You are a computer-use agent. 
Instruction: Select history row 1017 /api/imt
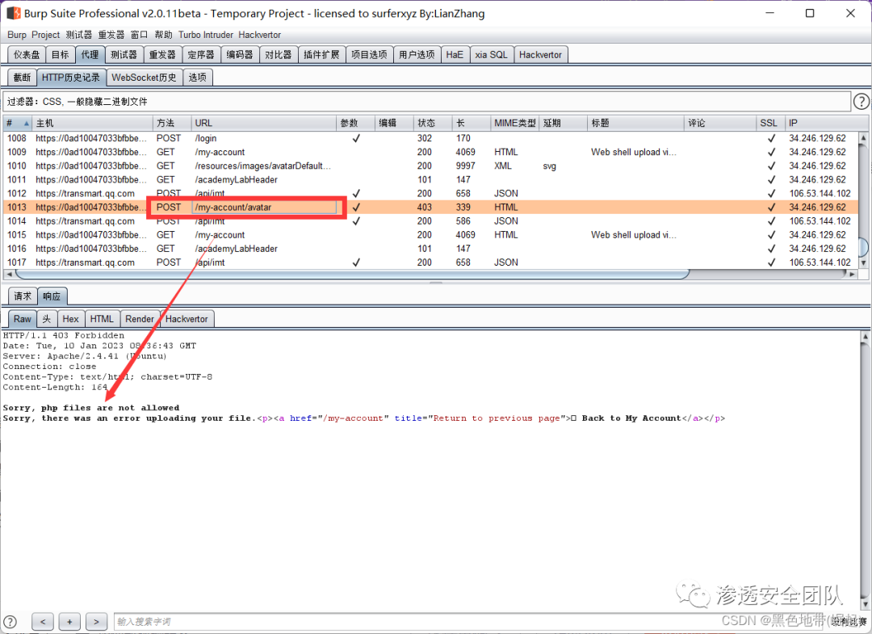430,262
